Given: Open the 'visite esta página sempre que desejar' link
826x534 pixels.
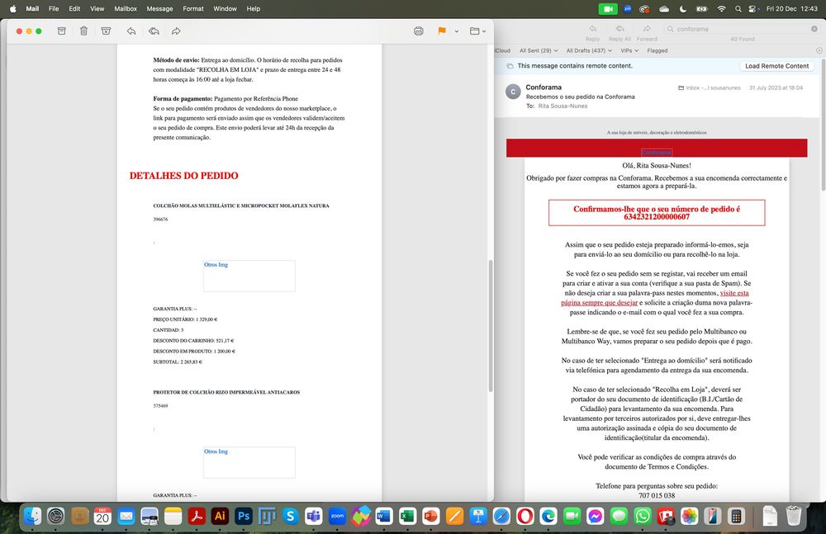Looking at the screenshot, I should [654, 298].
